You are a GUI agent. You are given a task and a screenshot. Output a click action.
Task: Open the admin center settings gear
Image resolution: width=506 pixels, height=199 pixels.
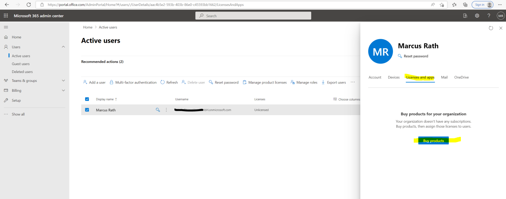(477, 15)
